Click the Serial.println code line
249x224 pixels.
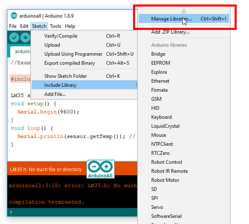coord(76,136)
